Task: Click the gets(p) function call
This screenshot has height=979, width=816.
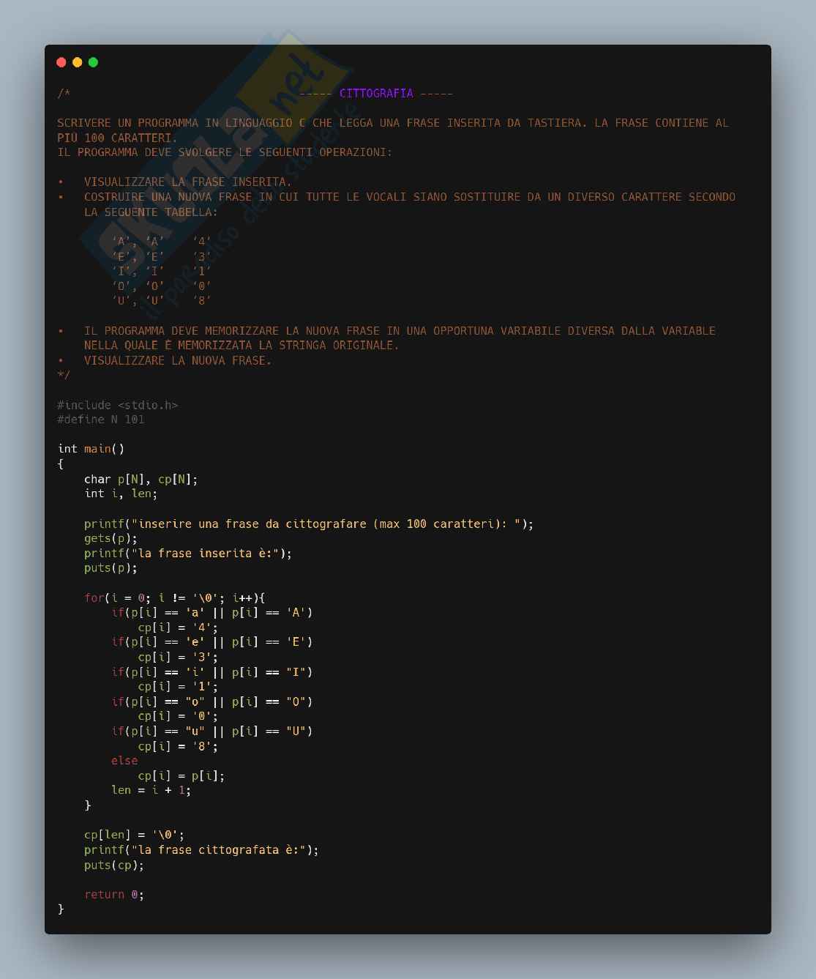Action: pos(111,538)
